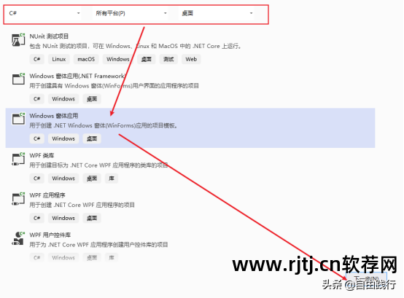Viewport: 404px width, 298px height.
Task: Click the Windows 窗体应用(.NET Framework) title
Action: [x=77, y=76]
